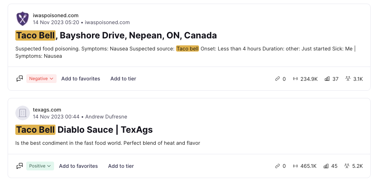The image size is (379, 185).
Task: Open the Taco Bell, Bayshore Drive title
Action: pos(116,35)
